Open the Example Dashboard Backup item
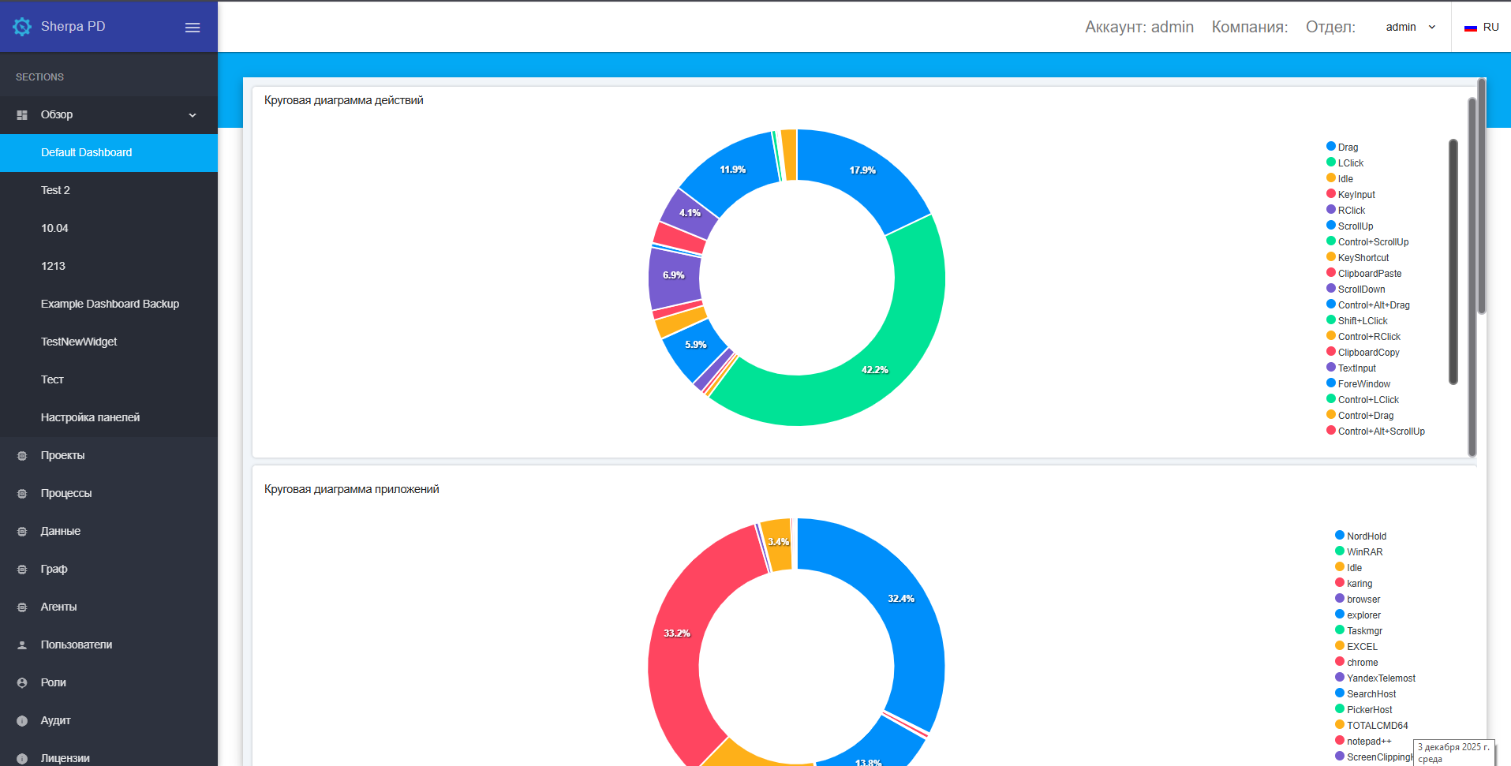 click(x=110, y=304)
